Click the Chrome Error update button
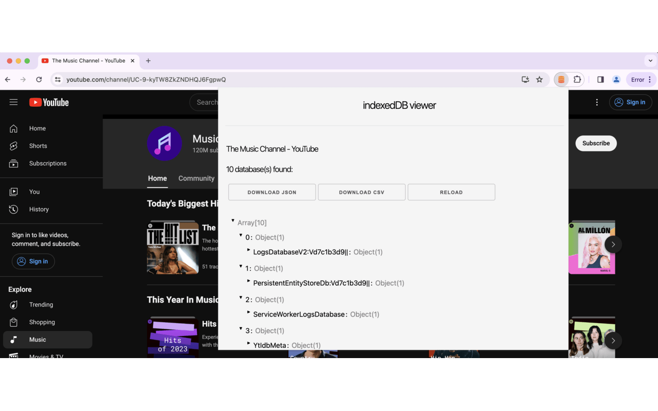This screenshot has width=658, height=411. [x=641, y=80]
